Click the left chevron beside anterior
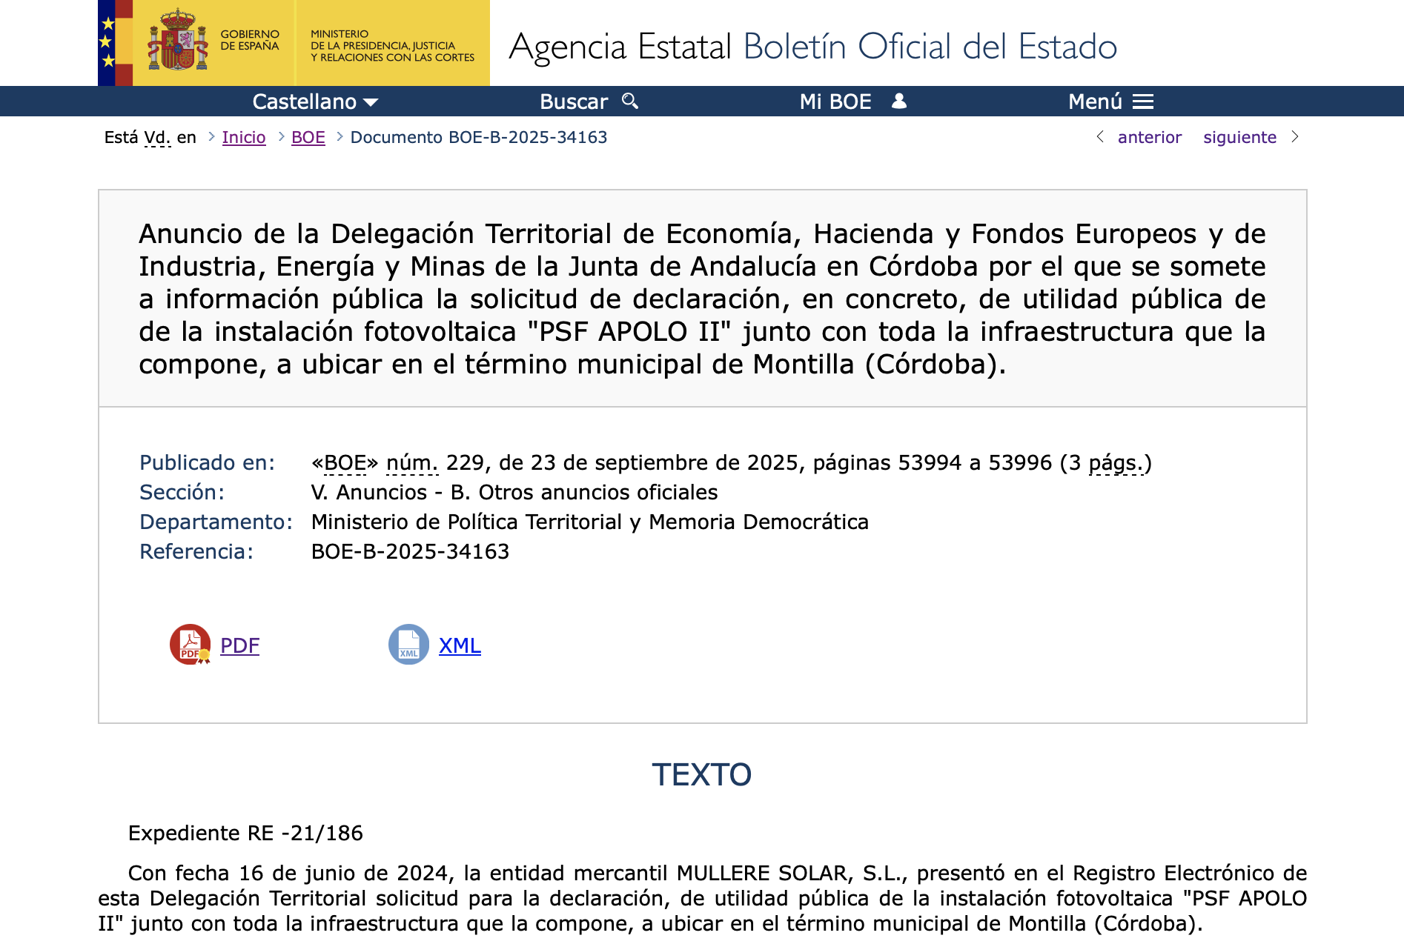 (1100, 136)
